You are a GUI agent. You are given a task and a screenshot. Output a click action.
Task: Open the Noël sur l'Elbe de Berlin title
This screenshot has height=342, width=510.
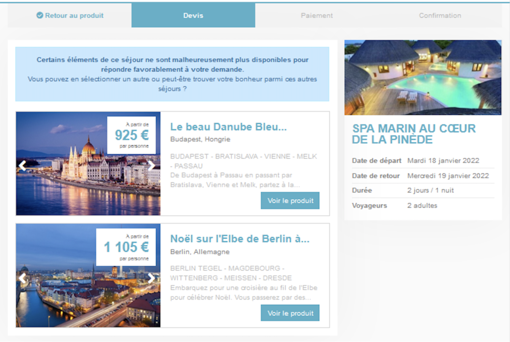point(240,239)
